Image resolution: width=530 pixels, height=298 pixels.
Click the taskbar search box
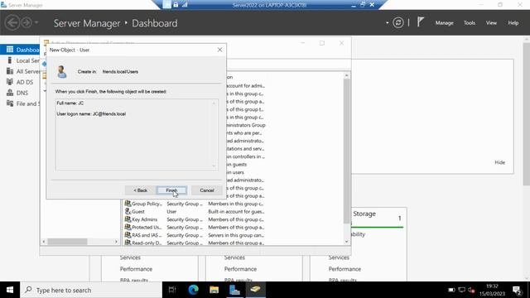click(91, 290)
